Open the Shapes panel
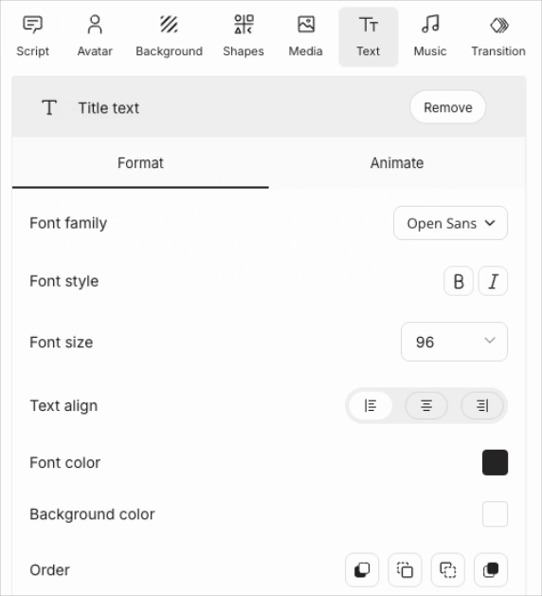542x596 pixels. tap(244, 37)
